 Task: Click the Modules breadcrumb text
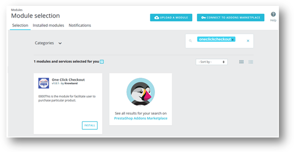tap(17, 10)
